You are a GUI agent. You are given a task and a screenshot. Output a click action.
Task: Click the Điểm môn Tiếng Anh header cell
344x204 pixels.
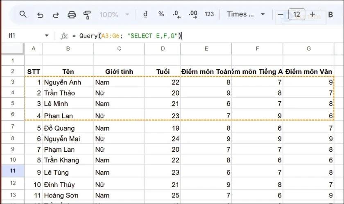[257, 71]
